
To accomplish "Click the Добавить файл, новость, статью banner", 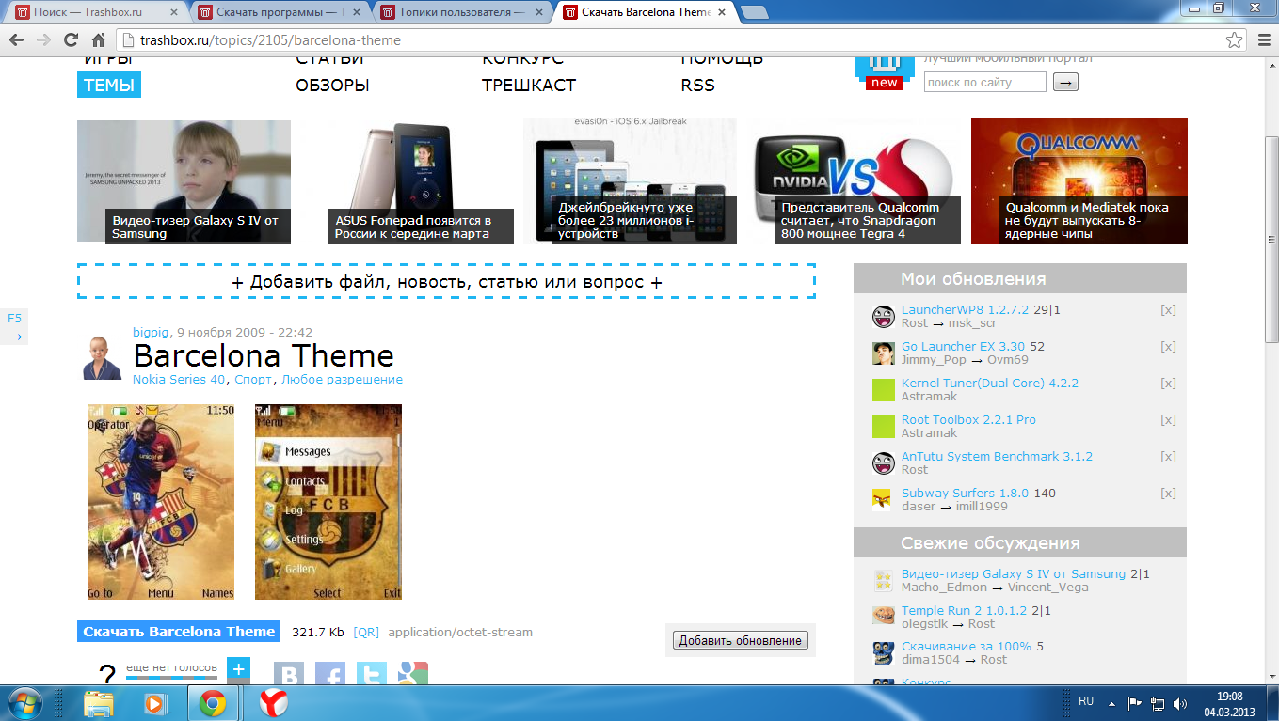I will pyautogui.click(x=446, y=282).
